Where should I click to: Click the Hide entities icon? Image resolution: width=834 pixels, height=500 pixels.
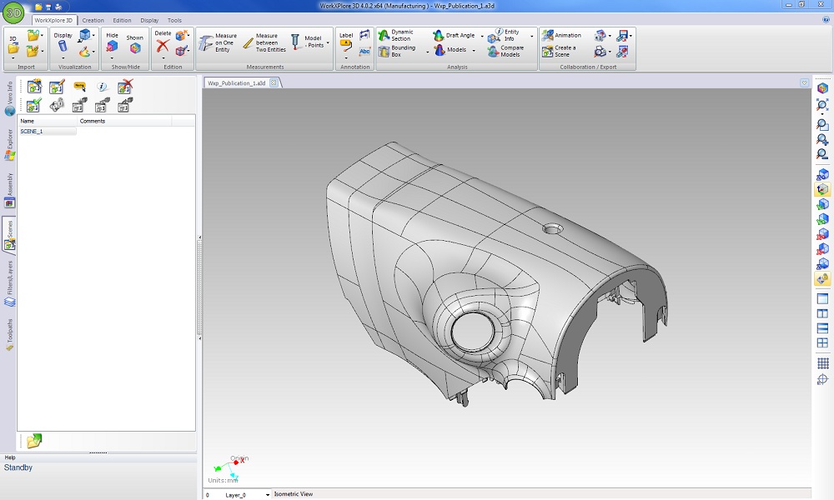112,47
